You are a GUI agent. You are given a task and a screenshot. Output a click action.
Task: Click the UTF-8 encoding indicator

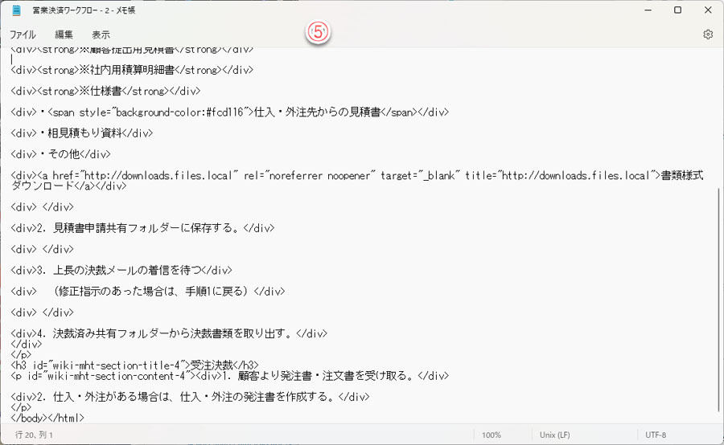pyautogui.click(x=656, y=435)
